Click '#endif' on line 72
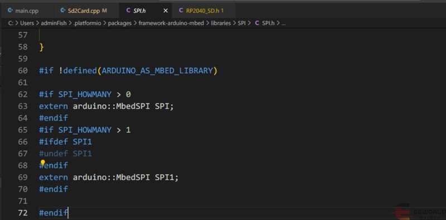Image resolution: width=446 pixels, height=220 pixels. click(x=54, y=213)
